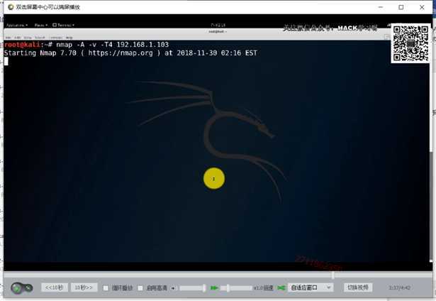The image size is (436, 301).
Task: Open the terminal Search menu
Action: (40, 38)
